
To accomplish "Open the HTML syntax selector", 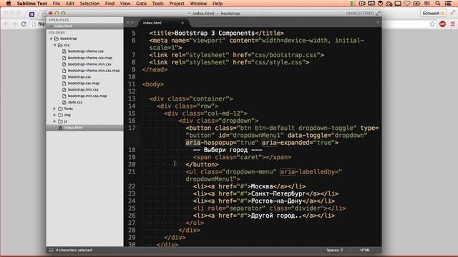I will click(x=365, y=250).
